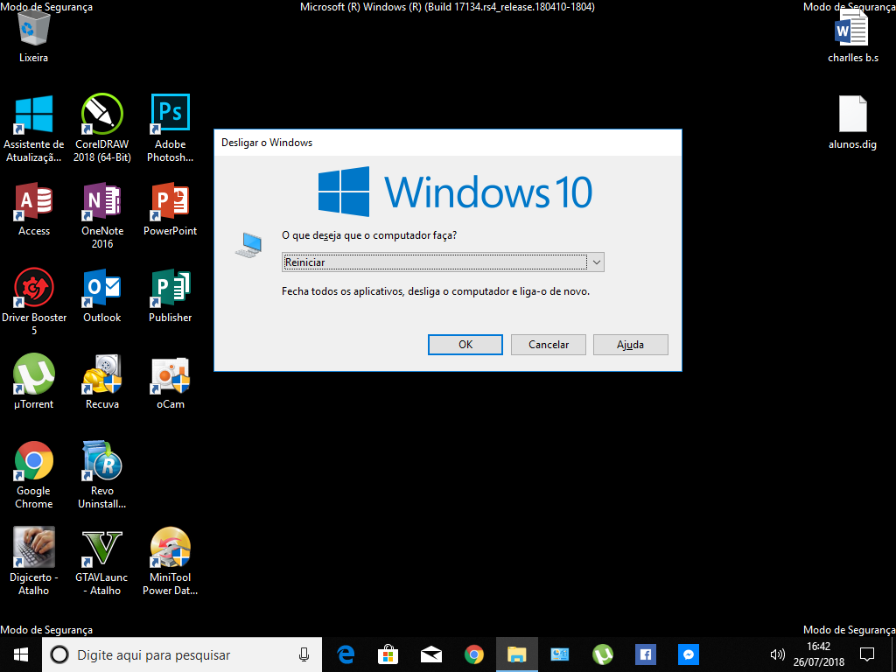Confirm restart with the OK button
This screenshot has width=896, height=672.
tap(465, 345)
